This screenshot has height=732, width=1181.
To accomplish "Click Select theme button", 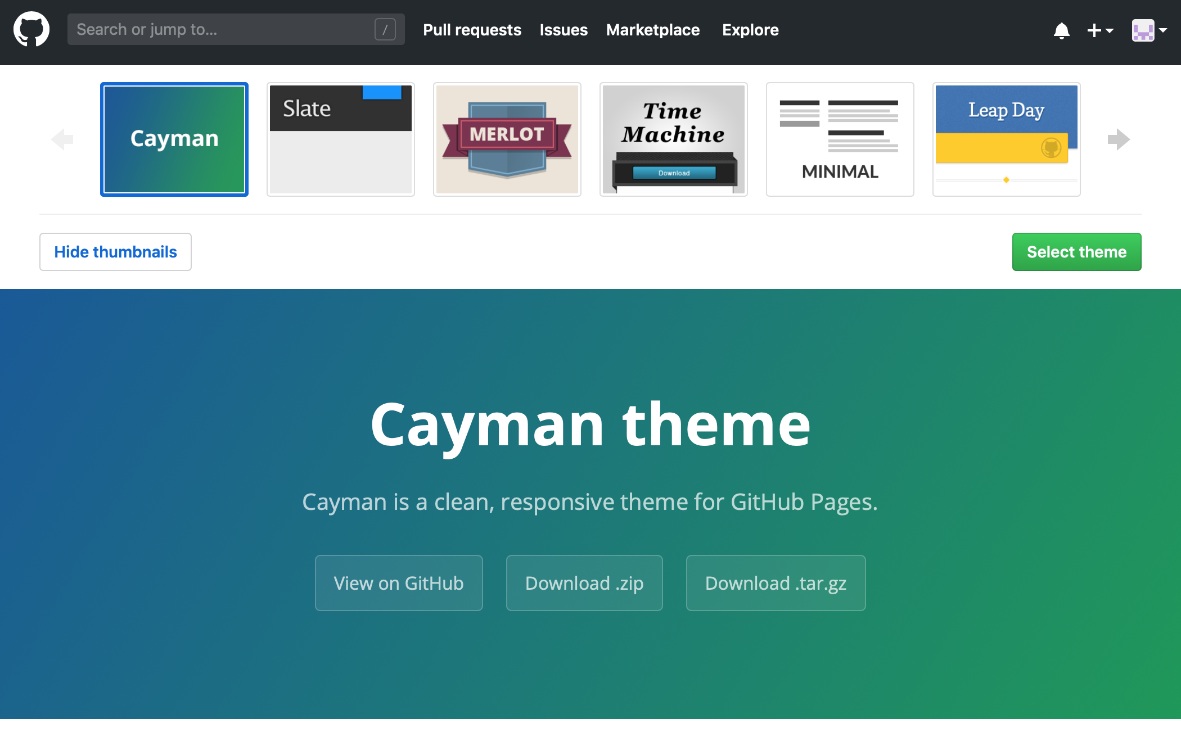I will 1076,251.
